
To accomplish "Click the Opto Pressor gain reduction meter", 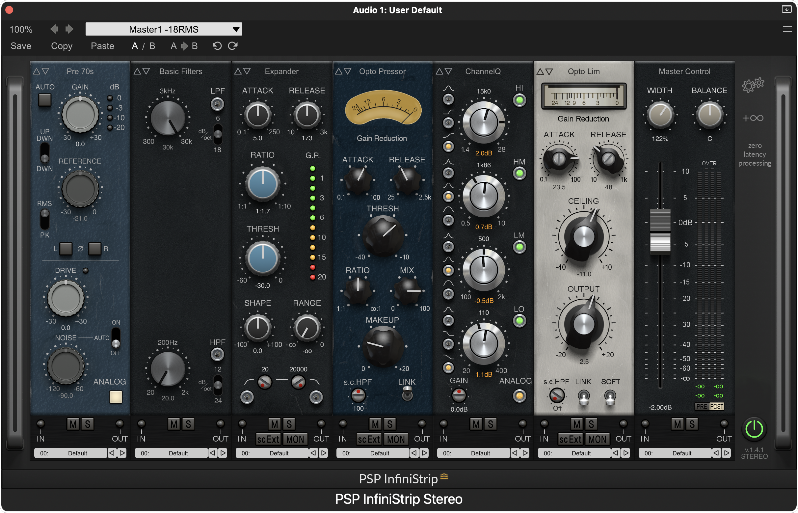I will coord(383,107).
